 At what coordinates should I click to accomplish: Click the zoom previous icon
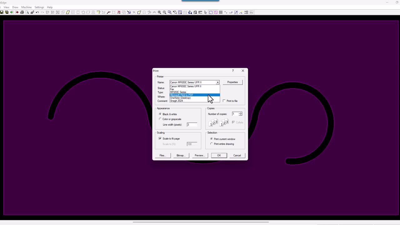175,12
